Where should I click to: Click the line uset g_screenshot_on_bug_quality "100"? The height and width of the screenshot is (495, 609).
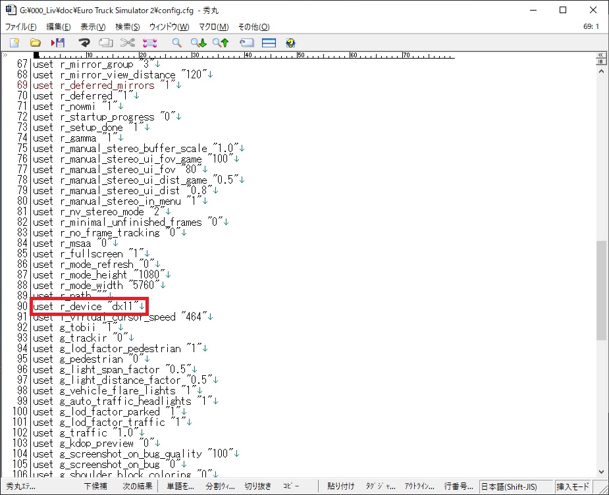pyautogui.click(x=136, y=453)
